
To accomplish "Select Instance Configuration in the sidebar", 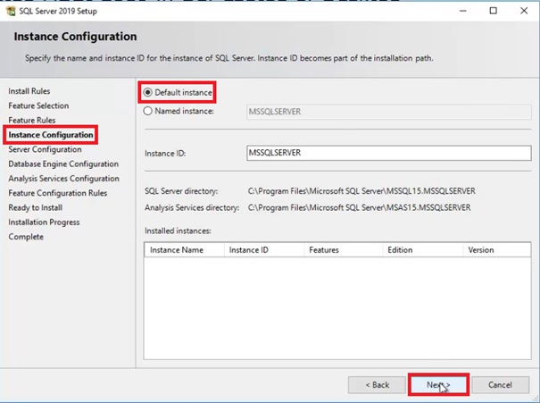I will point(51,135).
